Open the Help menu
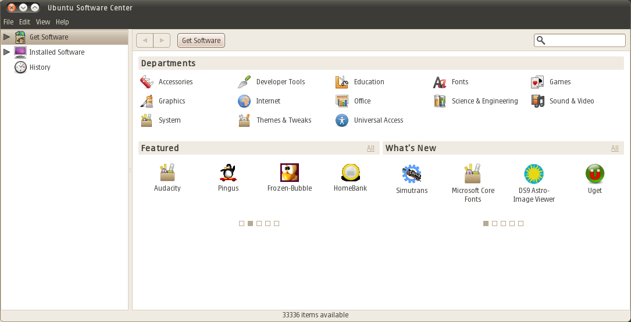The width and height of the screenshot is (631, 322). point(62,22)
